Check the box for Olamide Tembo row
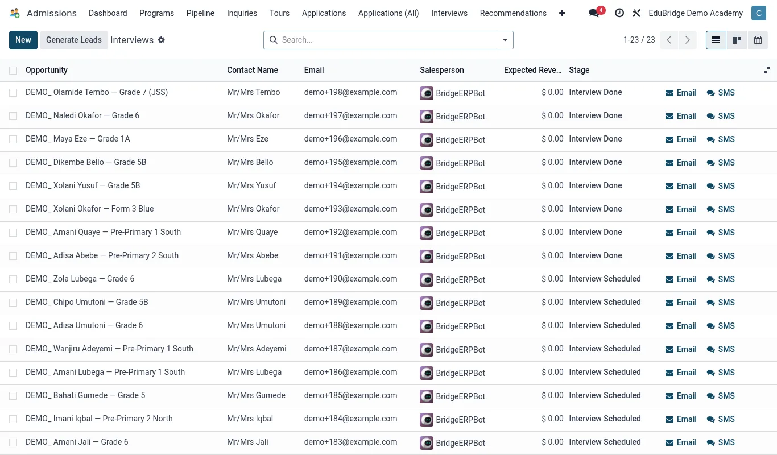 13,93
